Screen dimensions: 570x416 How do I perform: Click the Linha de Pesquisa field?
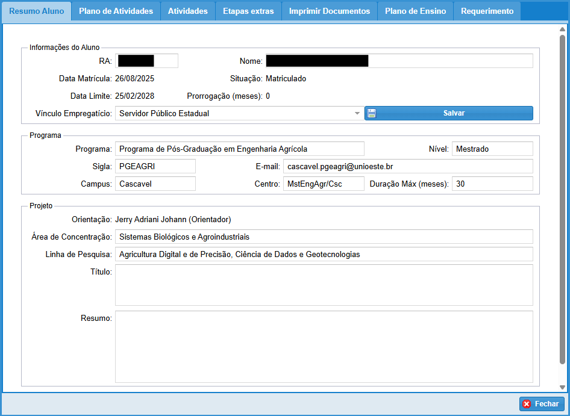tap(324, 254)
